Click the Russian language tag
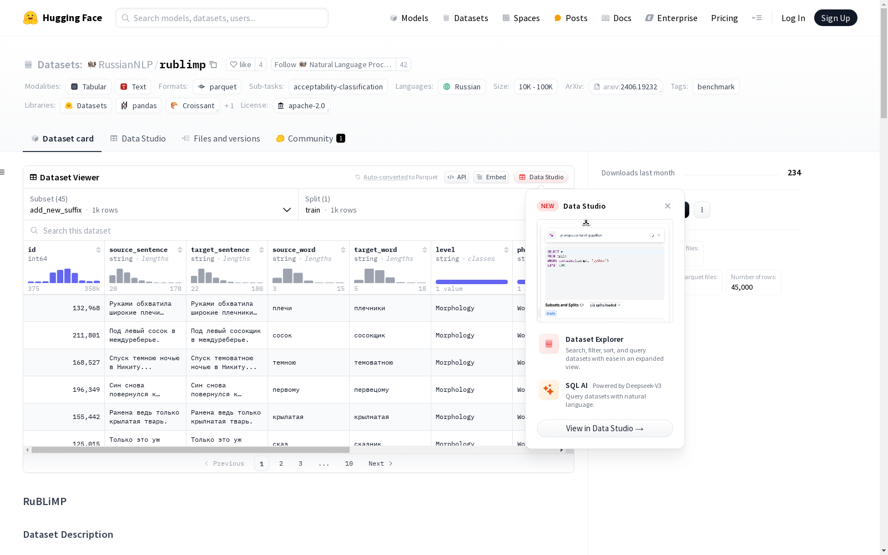The image size is (888, 555). tap(462, 87)
